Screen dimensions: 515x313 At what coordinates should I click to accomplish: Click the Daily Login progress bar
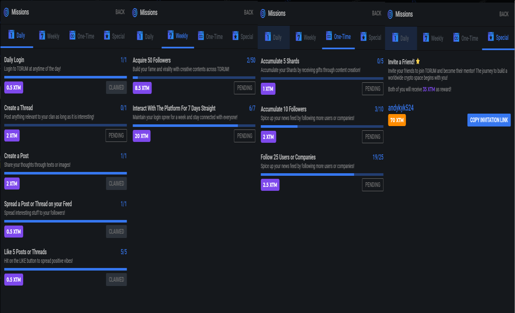coord(66,77)
